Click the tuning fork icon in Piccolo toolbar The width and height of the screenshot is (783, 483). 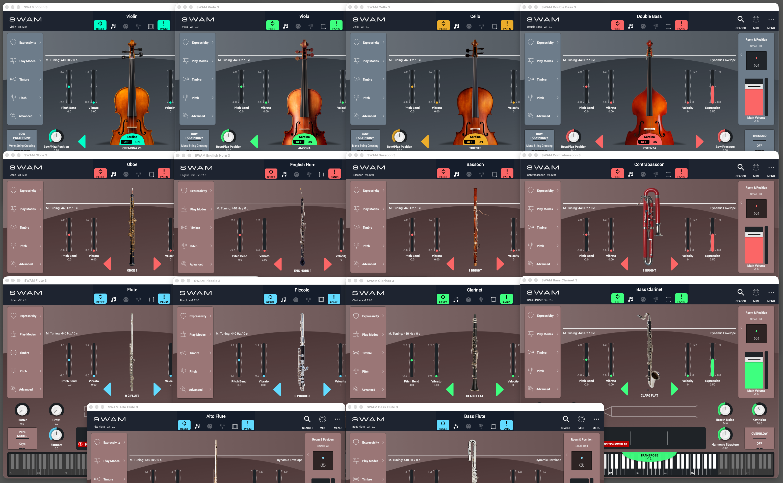pyautogui.click(x=308, y=300)
